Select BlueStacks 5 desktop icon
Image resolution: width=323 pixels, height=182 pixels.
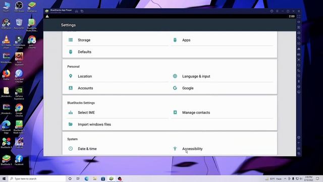(6, 160)
